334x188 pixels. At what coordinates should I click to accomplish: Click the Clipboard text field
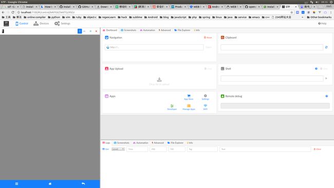click(x=272, y=47)
